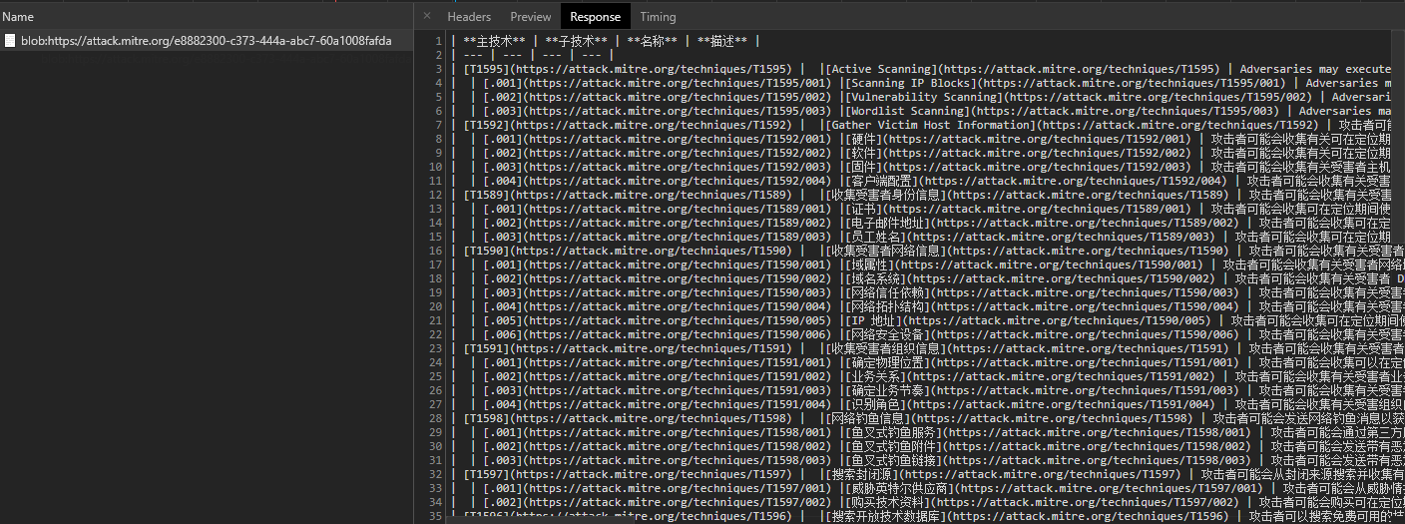Viewport: 1405px width, 524px height.
Task: Click the [Wordlist Scanning] text
Action: click(x=906, y=111)
